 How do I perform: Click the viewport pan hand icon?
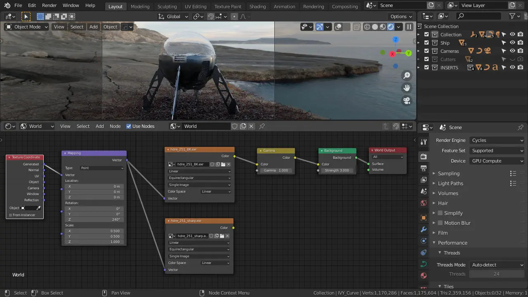pos(407,88)
